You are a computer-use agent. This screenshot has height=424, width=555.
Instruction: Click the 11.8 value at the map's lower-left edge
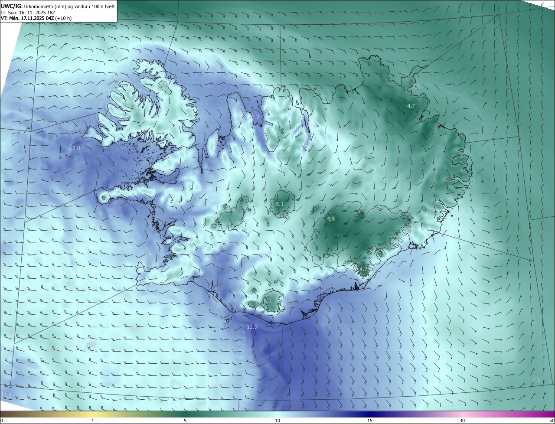(7, 395)
